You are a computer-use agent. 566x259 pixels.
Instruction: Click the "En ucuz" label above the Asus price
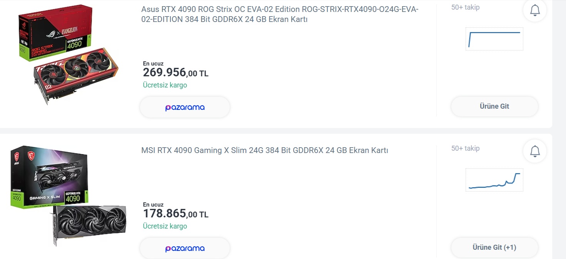(153, 64)
